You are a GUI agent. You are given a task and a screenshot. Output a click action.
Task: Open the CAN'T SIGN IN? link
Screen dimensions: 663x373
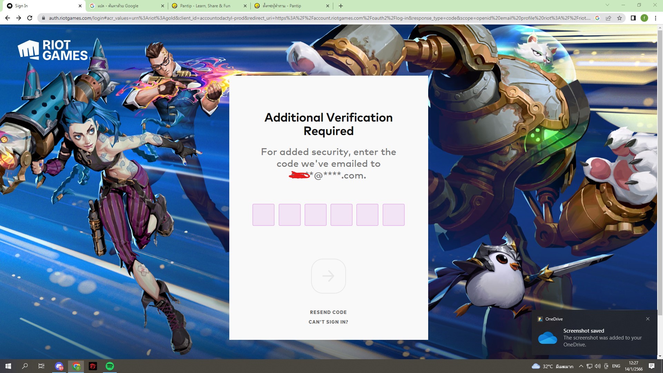pyautogui.click(x=328, y=322)
